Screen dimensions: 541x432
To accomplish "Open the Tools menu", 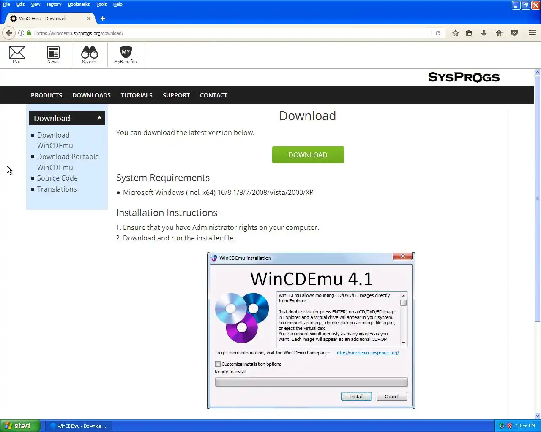I will pyautogui.click(x=101, y=4).
